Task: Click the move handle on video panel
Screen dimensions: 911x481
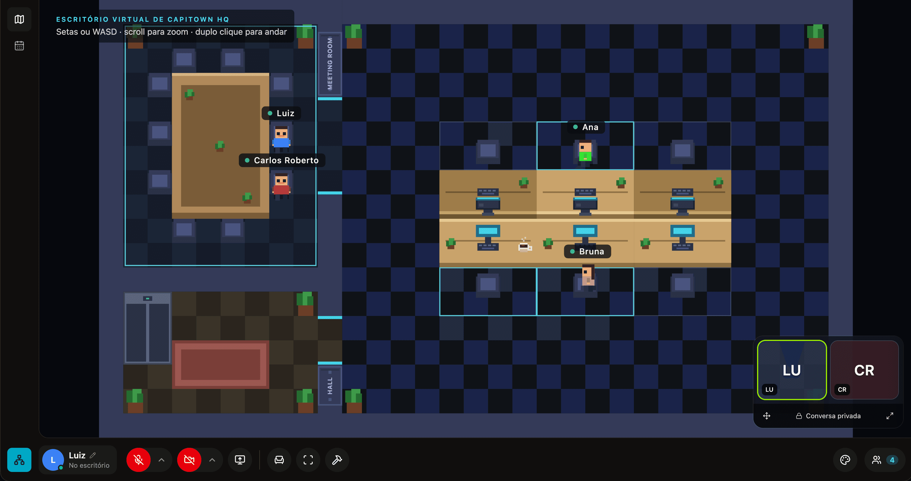Action: coord(767,416)
